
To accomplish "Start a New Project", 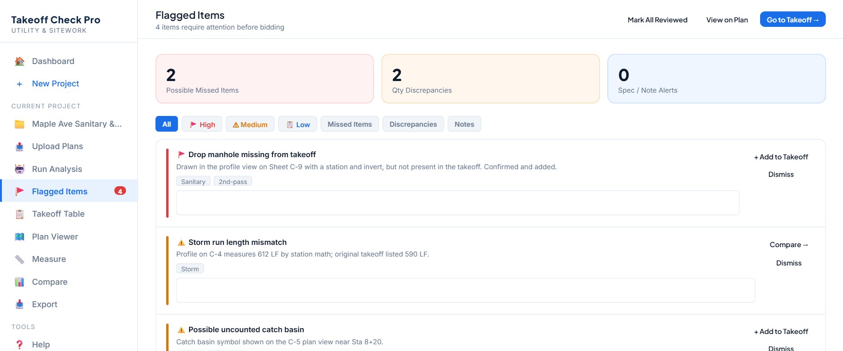I will click(69, 84).
